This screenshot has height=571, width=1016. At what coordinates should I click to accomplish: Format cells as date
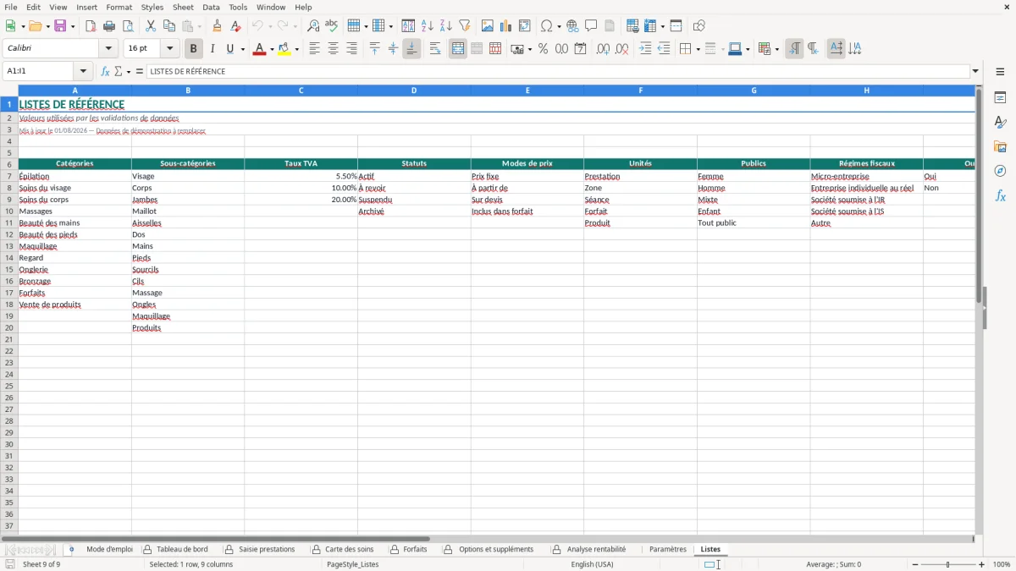(580, 49)
